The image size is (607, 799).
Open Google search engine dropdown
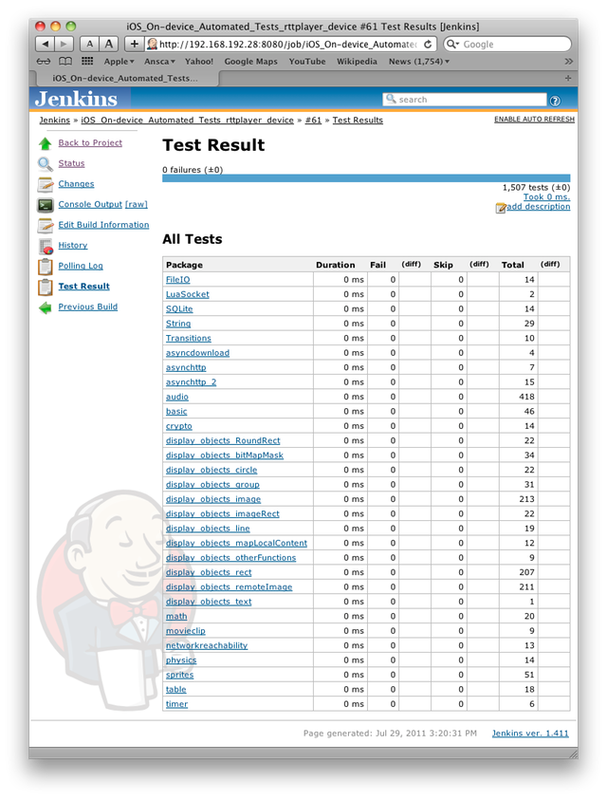[452, 45]
